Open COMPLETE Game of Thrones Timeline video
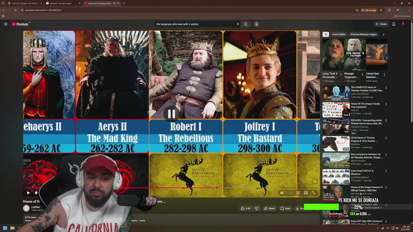Screen dimensions: 413x232 tap(336, 93)
